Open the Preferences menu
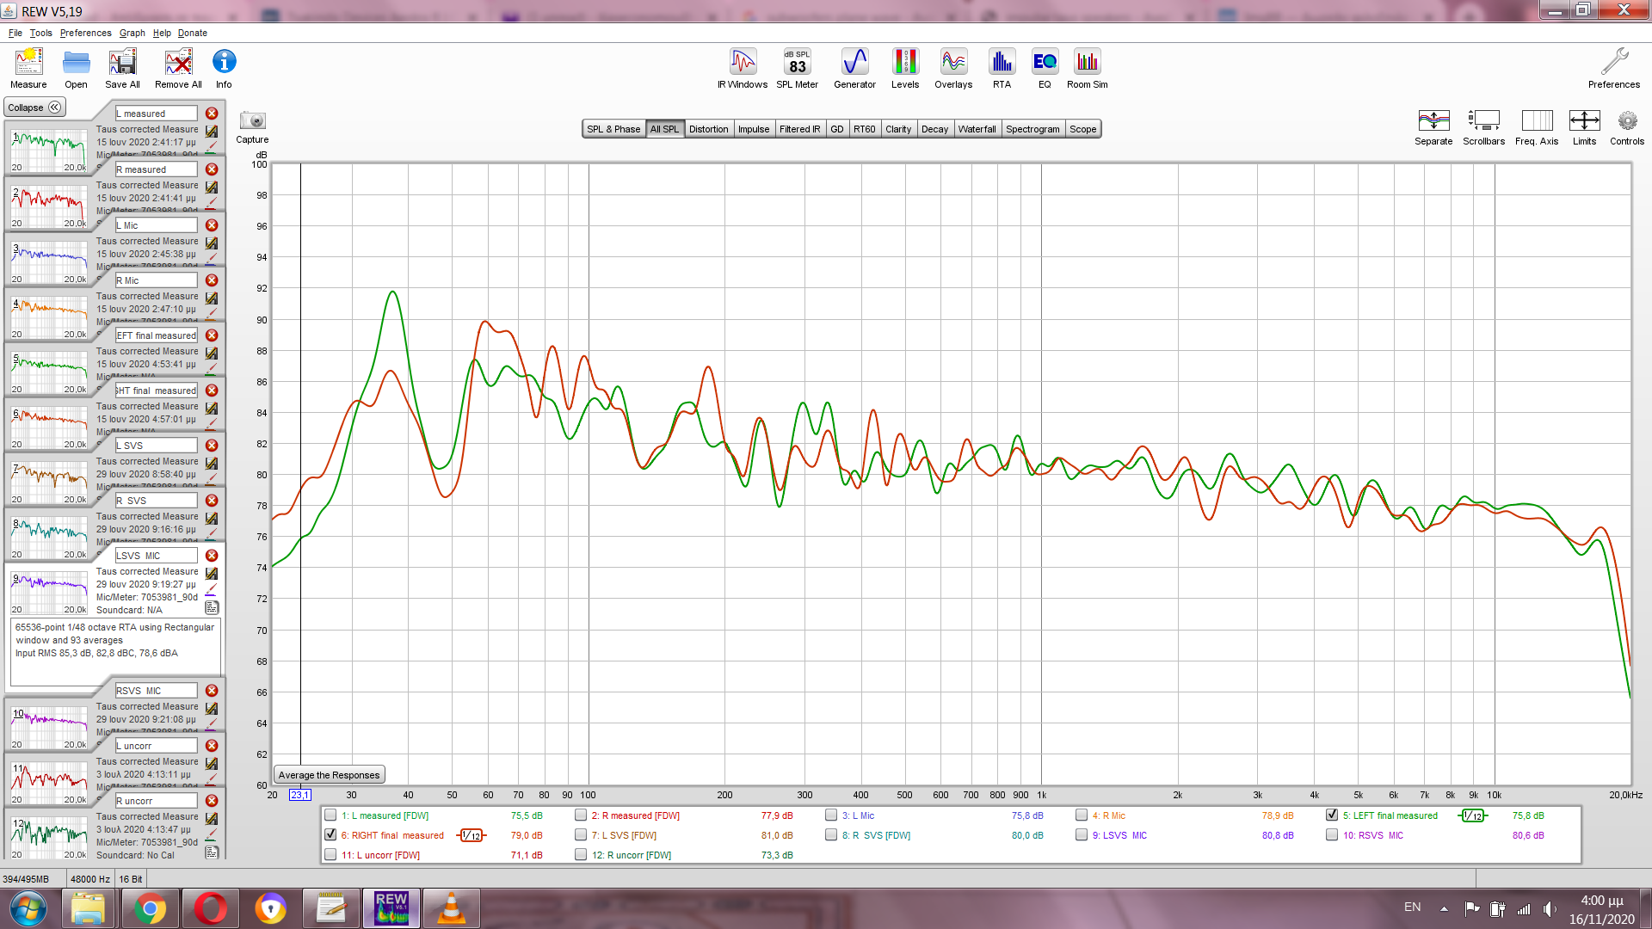 click(x=85, y=33)
